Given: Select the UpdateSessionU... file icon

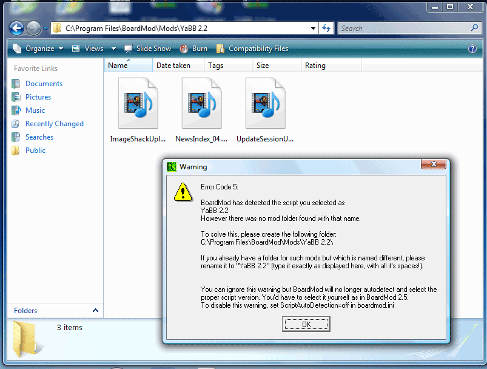Looking at the screenshot, I should (266, 103).
